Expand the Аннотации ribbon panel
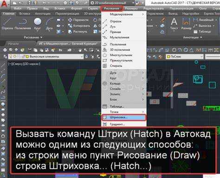This screenshot has width=220, height=178. tap(193, 37)
